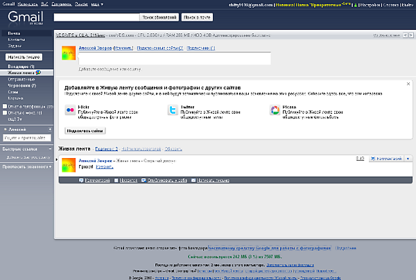The image size is (416, 280).
Task: Toggle the second chat status checkbox in sidebar
Action: click(5, 112)
